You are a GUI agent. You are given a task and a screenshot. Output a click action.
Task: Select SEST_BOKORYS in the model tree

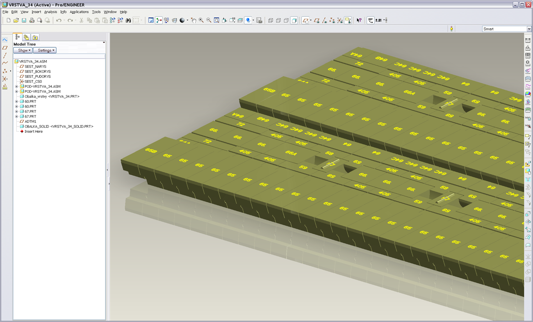37,71
